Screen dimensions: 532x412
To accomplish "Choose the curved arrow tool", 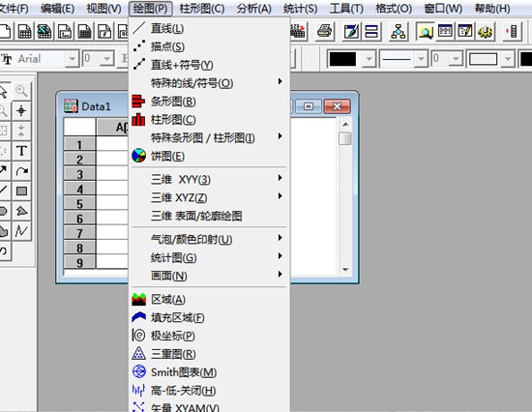I will click(21, 171).
